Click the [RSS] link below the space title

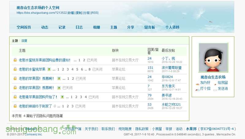pyautogui.click(x=95, y=13)
